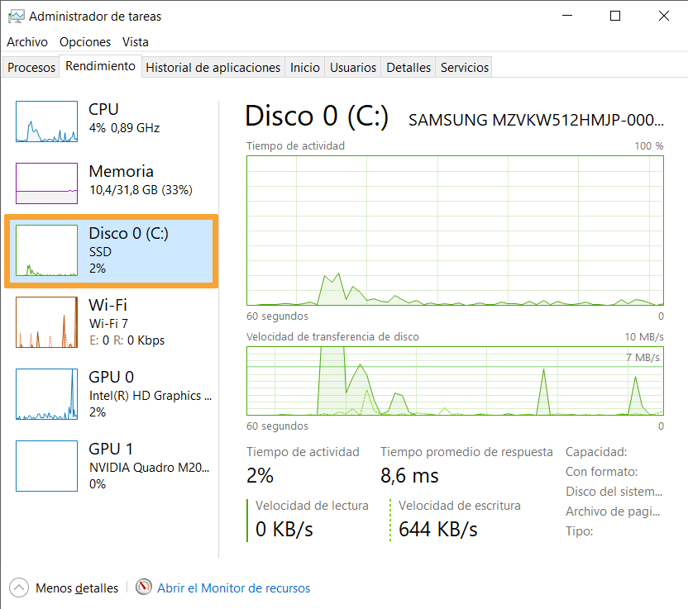Click the Disco 0 (C:) main heading
The image size is (688, 609).
[x=317, y=117]
